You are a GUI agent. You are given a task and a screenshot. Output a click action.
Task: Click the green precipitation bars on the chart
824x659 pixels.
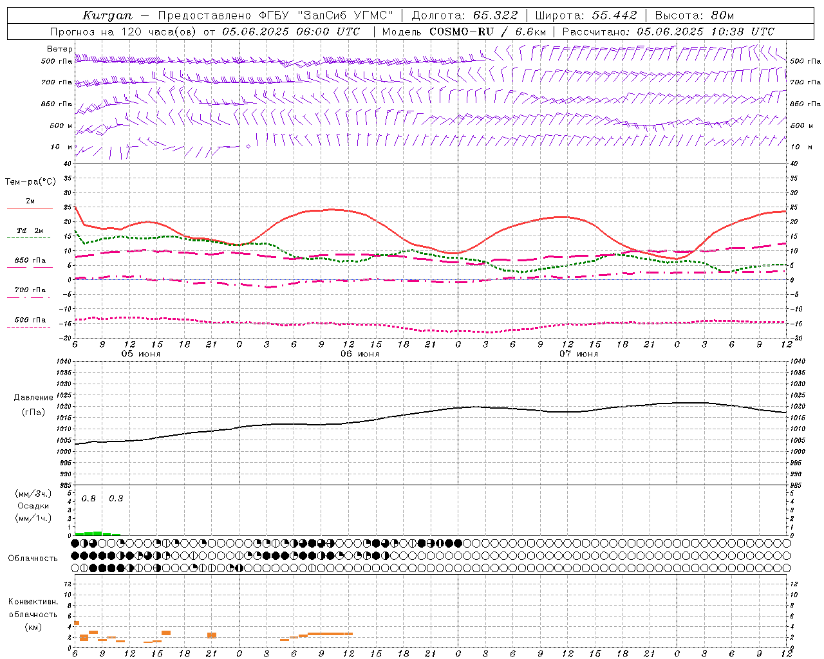(x=97, y=534)
